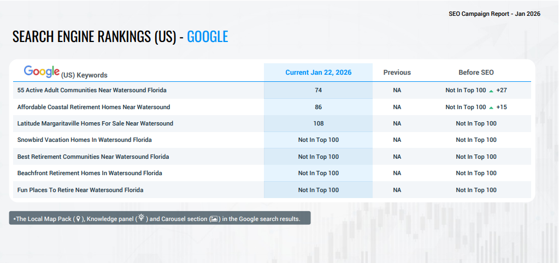Click the blue GOOGLE word in title
The width and height of the screenshot is (559, 263).
coord(207,37)
